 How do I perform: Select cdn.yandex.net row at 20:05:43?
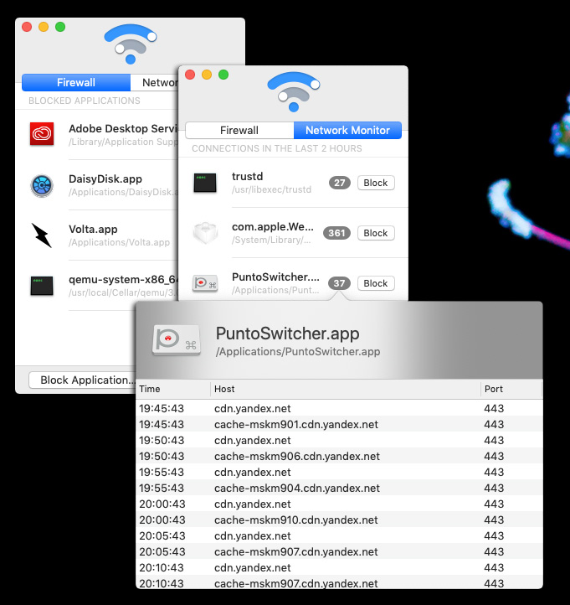click(x=339, y=536)
